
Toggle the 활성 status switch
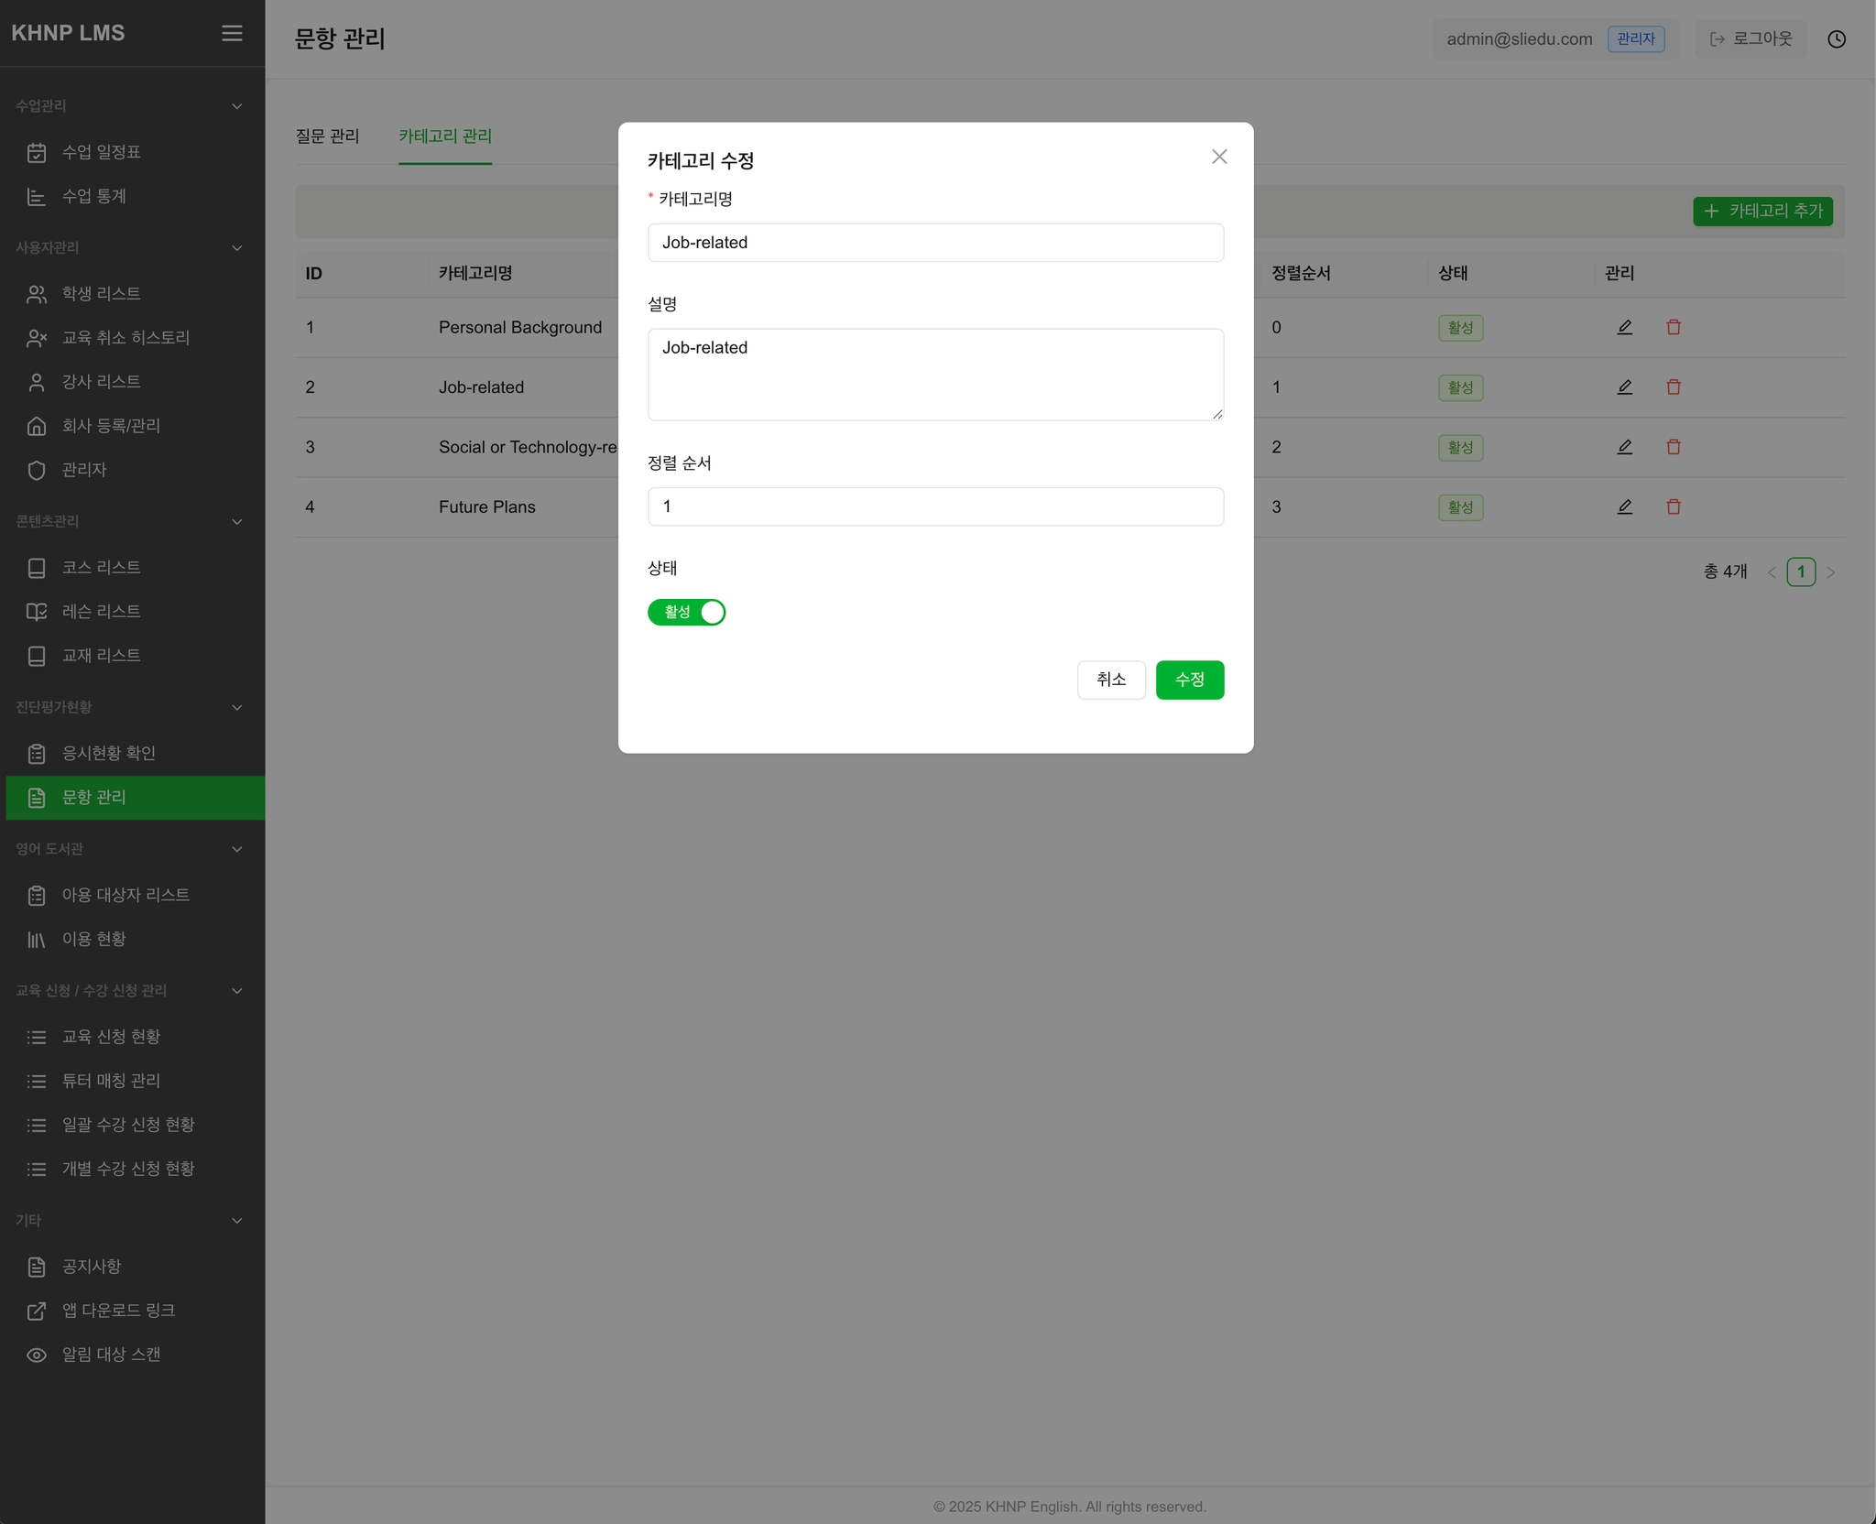686,612
